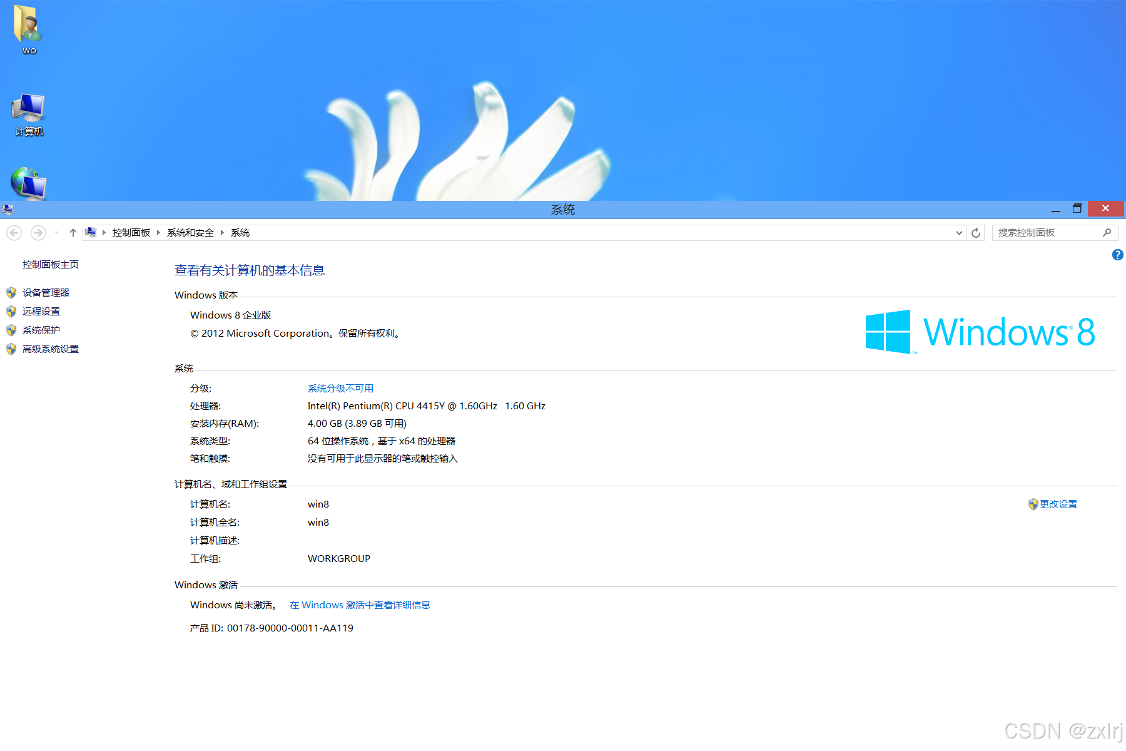Click shield icon next to 设备管理器
Screen dimensions: 1126x751
coord(11,292)
